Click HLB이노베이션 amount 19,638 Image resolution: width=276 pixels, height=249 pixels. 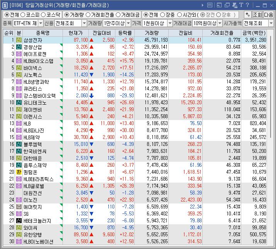[259, 241]
